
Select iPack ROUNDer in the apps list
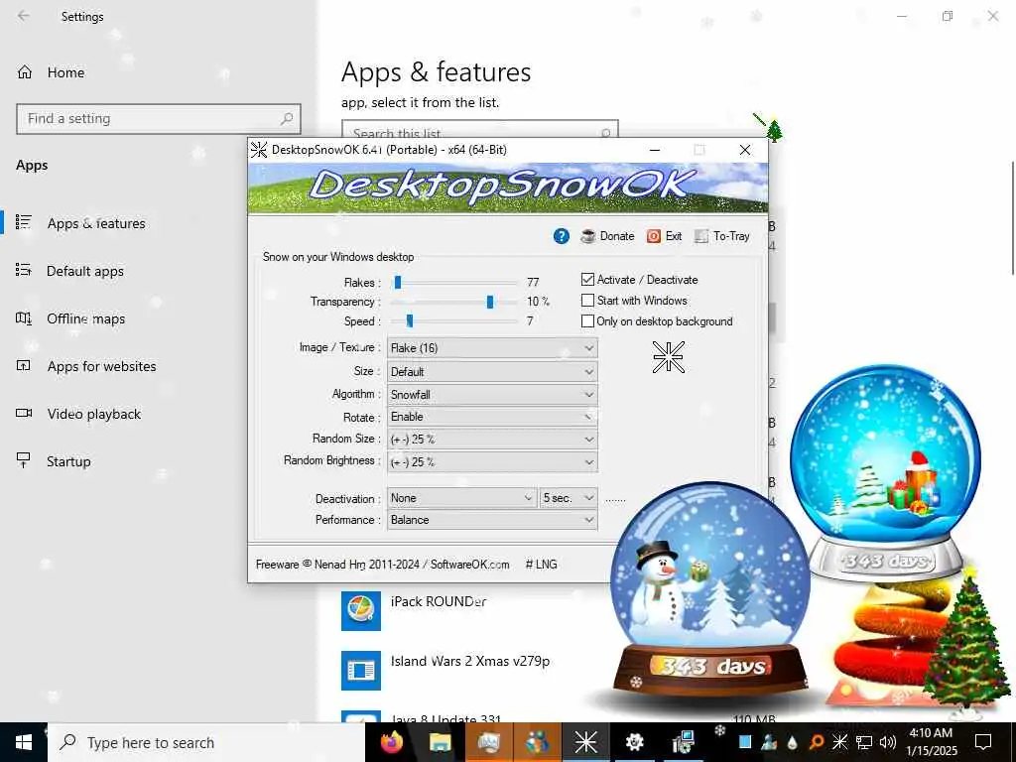coord(438,602)
